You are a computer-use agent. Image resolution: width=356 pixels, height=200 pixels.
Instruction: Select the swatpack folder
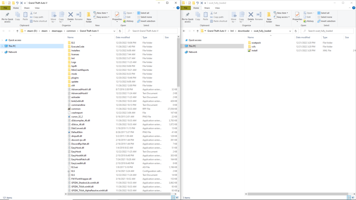[256, 43]
